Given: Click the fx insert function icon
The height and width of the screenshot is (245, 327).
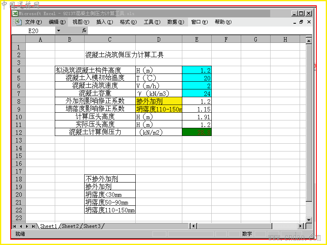Looking at the screenshot, I should point(84,31).
